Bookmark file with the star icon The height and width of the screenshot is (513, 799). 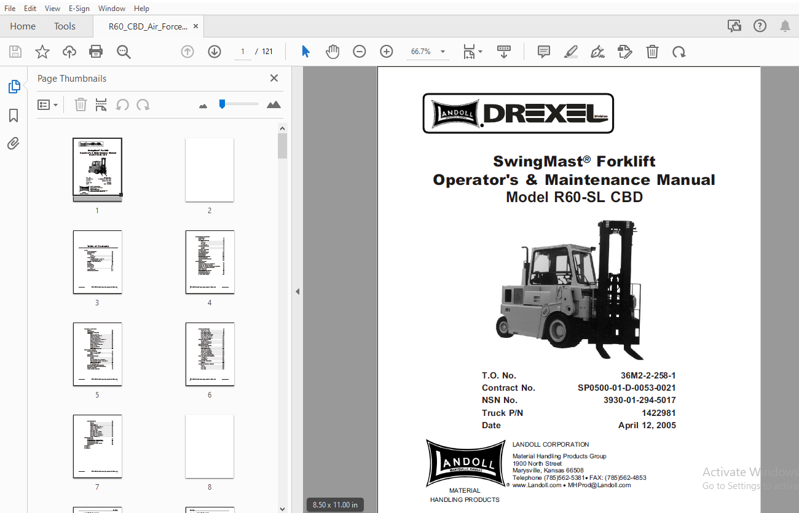click(x=42, y=52)
